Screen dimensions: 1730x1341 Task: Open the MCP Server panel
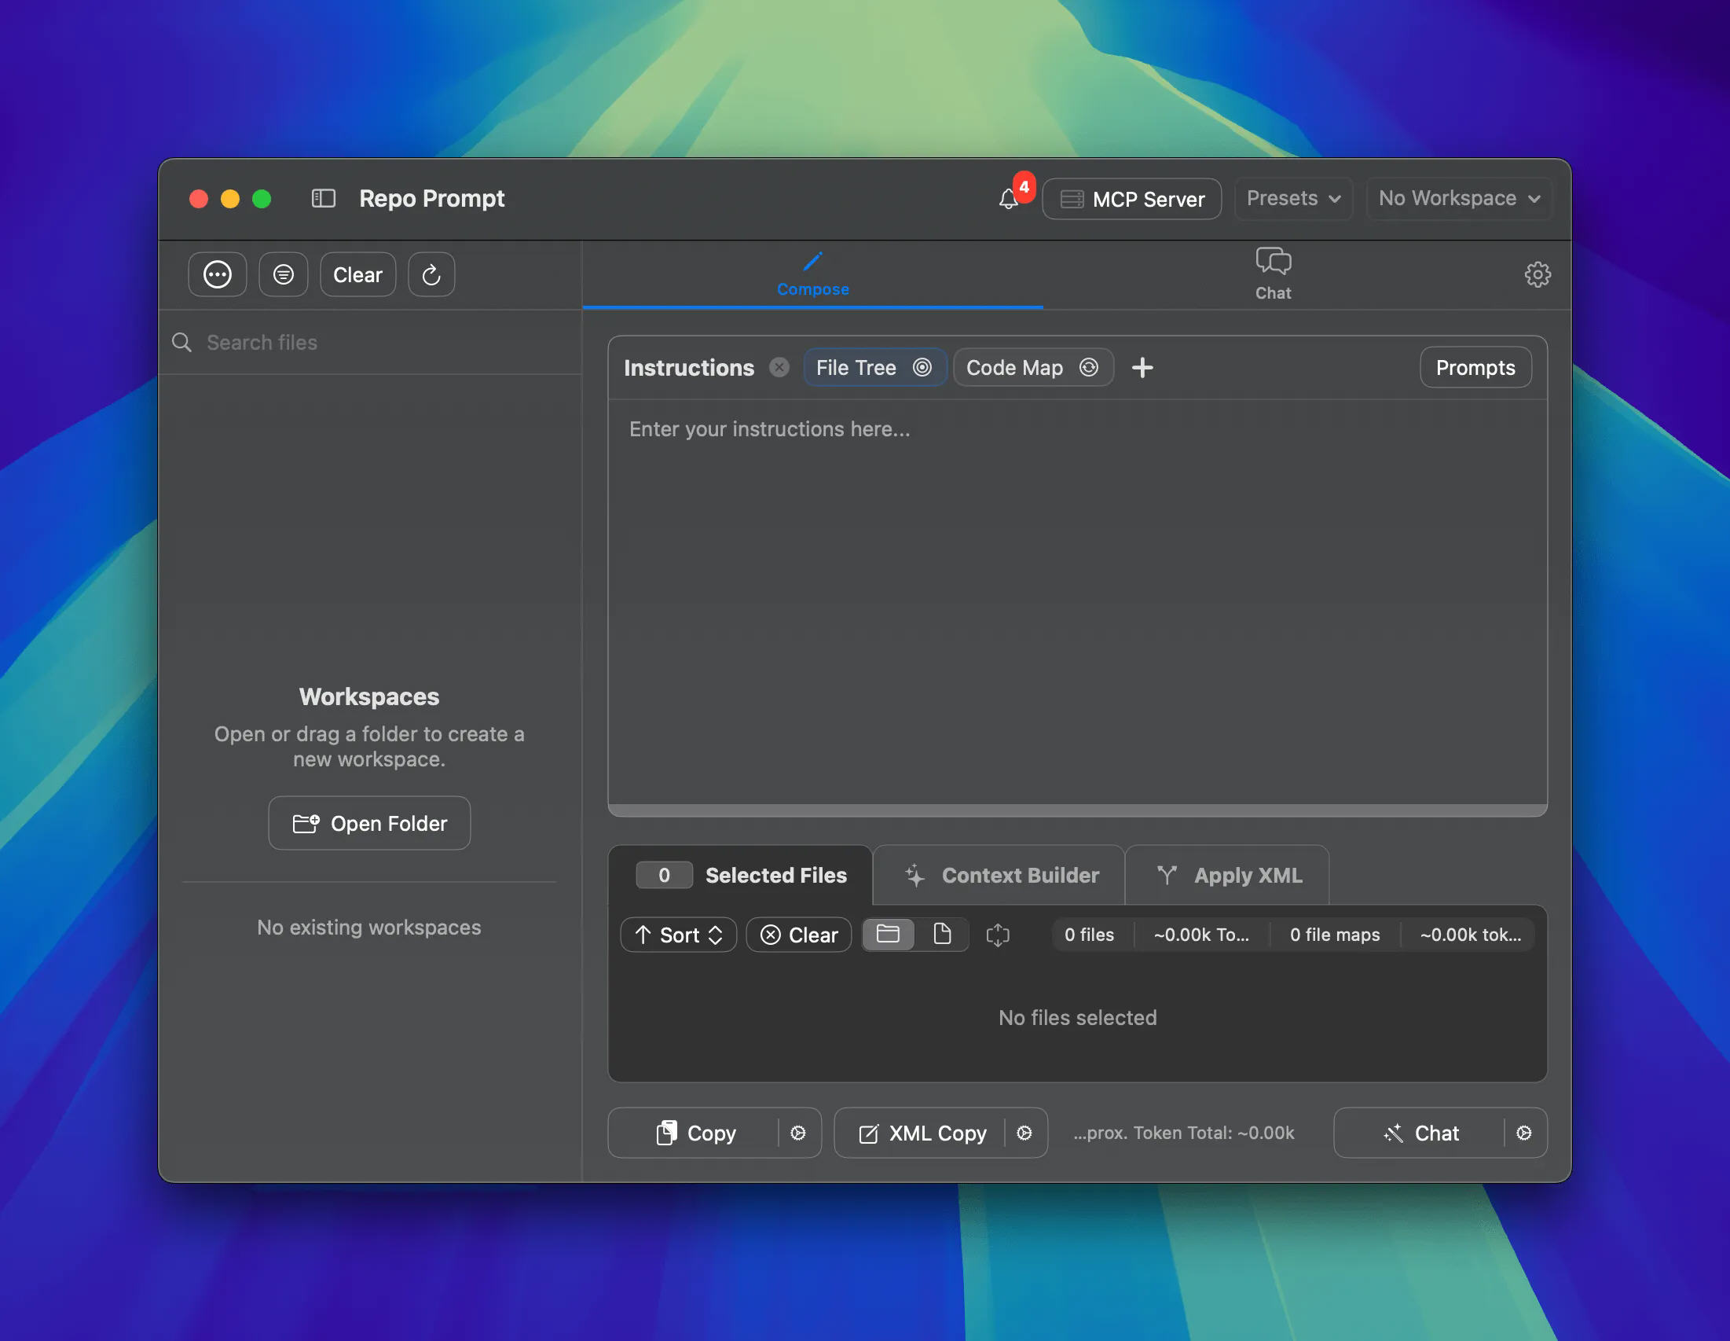(1131, 199)
